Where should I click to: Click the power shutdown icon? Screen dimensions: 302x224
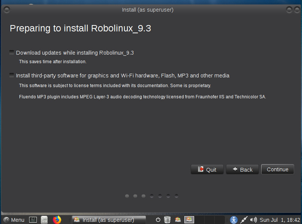[158, 220]
